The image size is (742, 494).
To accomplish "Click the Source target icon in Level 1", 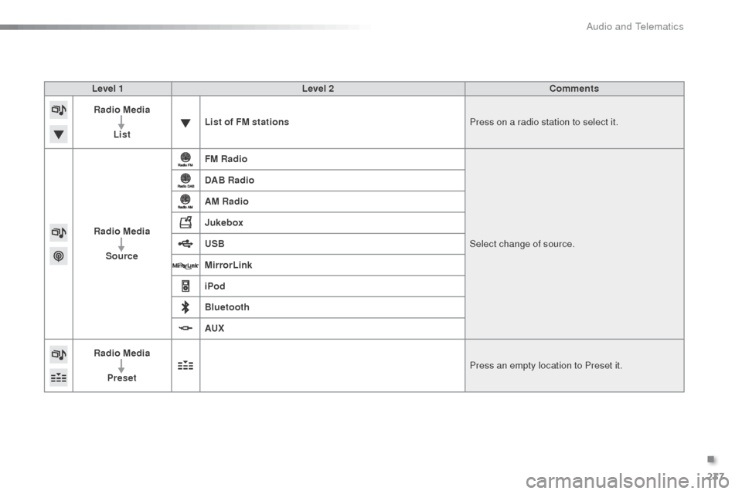I will (59, 256).
